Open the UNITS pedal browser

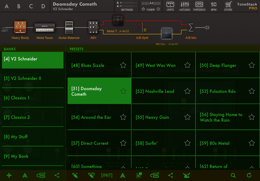(170, 6)
